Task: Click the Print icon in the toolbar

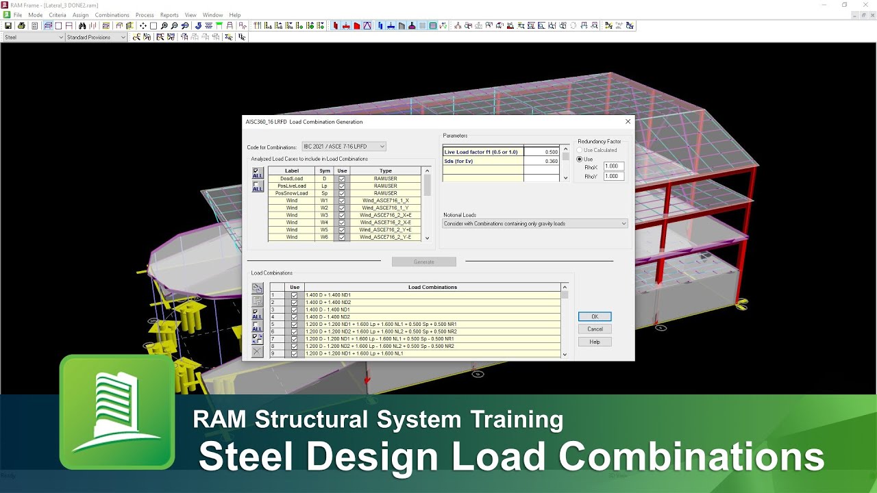Action: (x=21, y=25)
